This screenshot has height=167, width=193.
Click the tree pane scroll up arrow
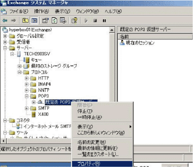click(112, 30)
